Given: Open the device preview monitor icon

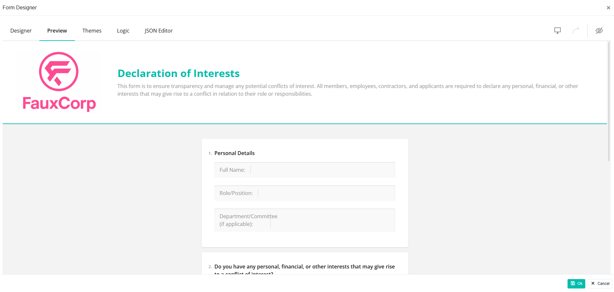Looking at the screenshot, I should (557, 31).
